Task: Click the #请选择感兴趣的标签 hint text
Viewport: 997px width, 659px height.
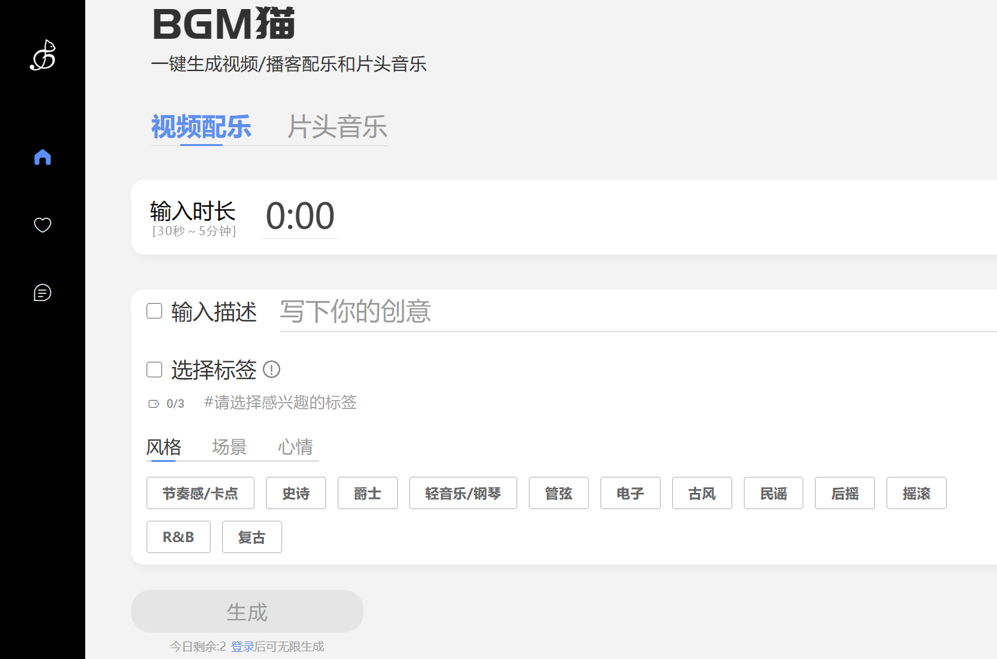Action: coord(280,403)
